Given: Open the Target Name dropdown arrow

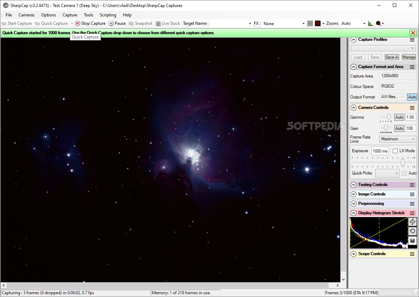Looking at the screenshot, I should click(250, 24).
